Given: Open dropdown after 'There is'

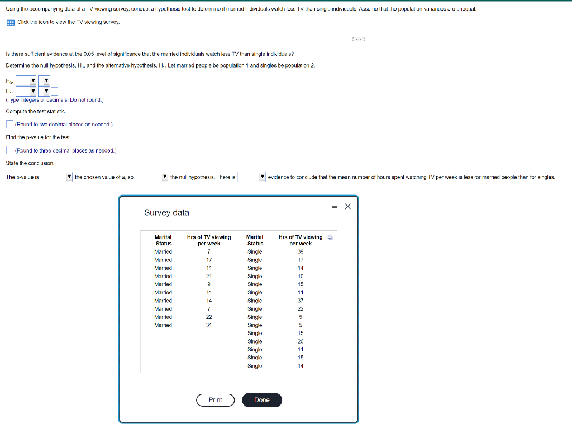Looking at the screenshot, I should coord(252,177).
